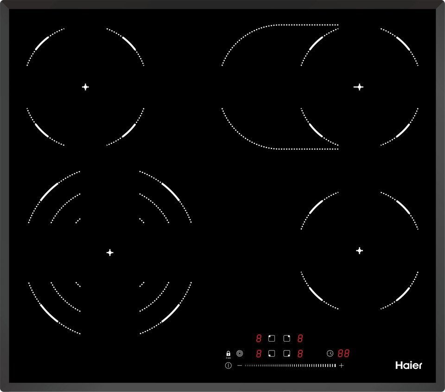This screenshot has height=392, width=445.
Task: Tap the power level slider bar
Action: pyautogui.click(x=290, y=366)
